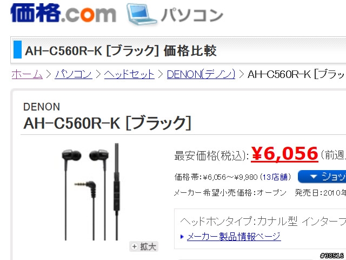The width and height of the screenshot is (346, 260).
Task: Click the 拡大 enlarge image button
Action: (x=144, y=246)
